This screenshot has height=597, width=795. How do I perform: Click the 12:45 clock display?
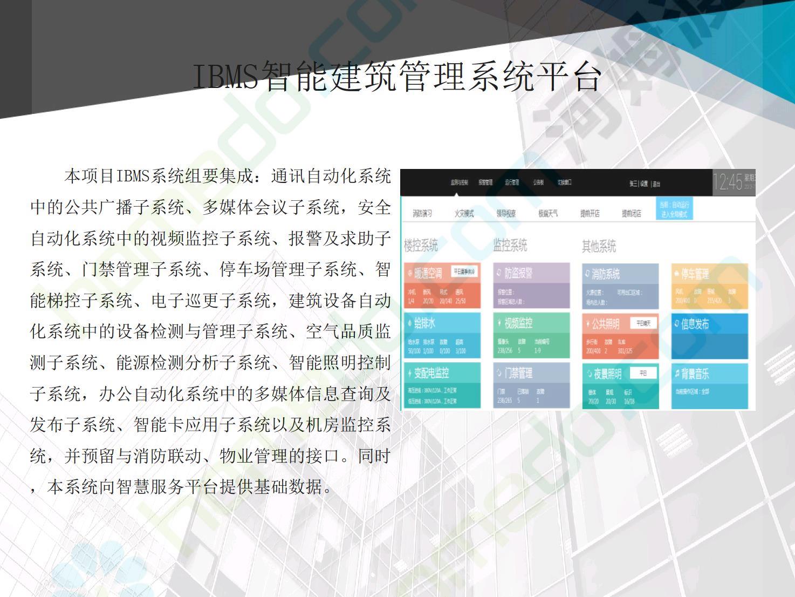coord(728,182)
